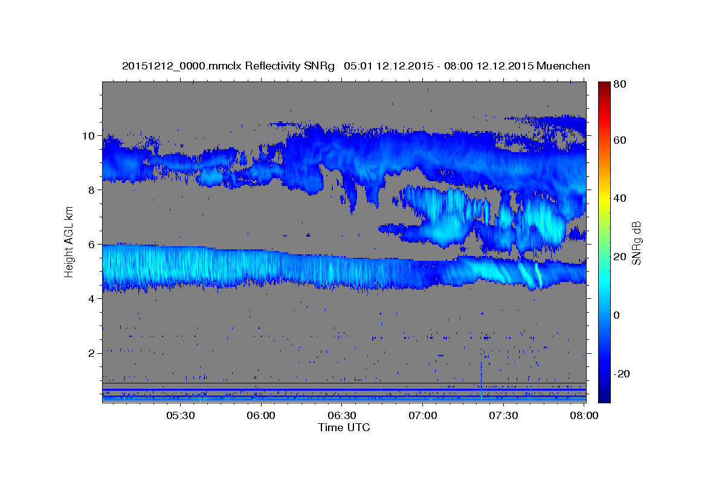Click the 'Height AGL km' axis label
Viewport: 725px width, 483px height.
(x=69, y=241)
